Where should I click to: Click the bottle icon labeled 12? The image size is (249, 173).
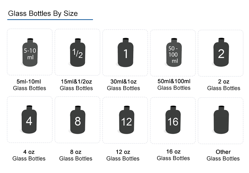coord(125,120)
